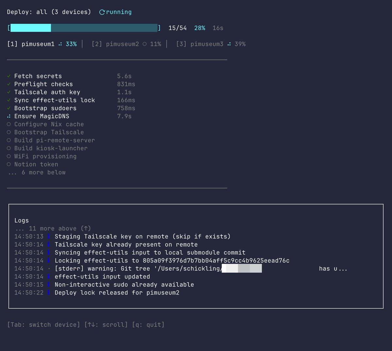Expand the '11 more above' logs indicator
Image resolution: width=392 pixels, height=351 pixels.
click(x=53, y=229)
